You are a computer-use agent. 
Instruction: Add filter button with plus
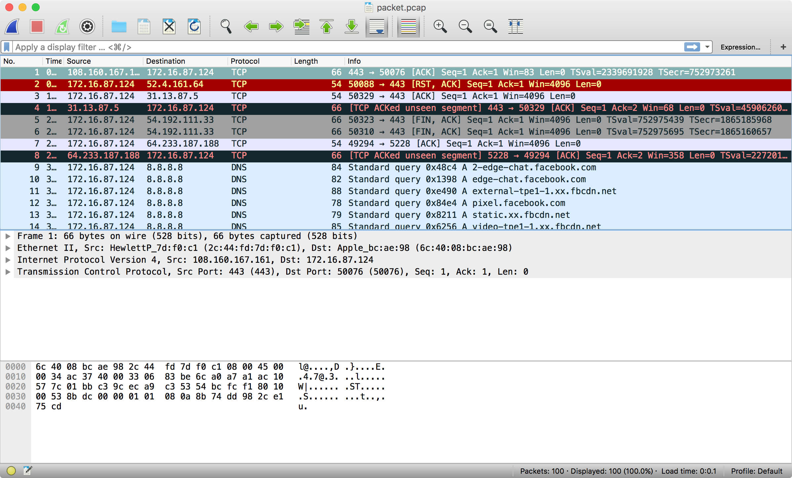[x=783, y=47]
